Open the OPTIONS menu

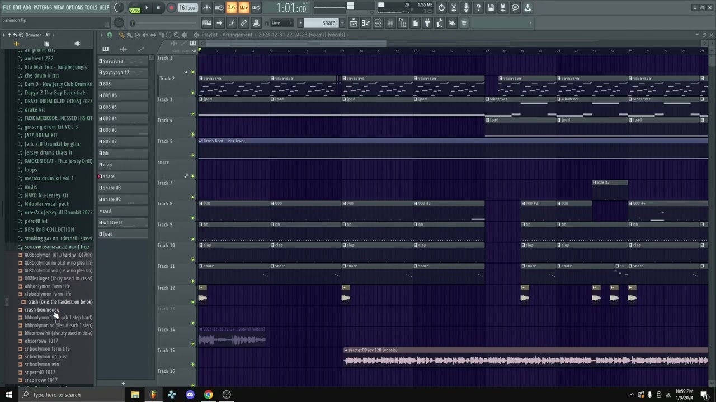point(74,8)
